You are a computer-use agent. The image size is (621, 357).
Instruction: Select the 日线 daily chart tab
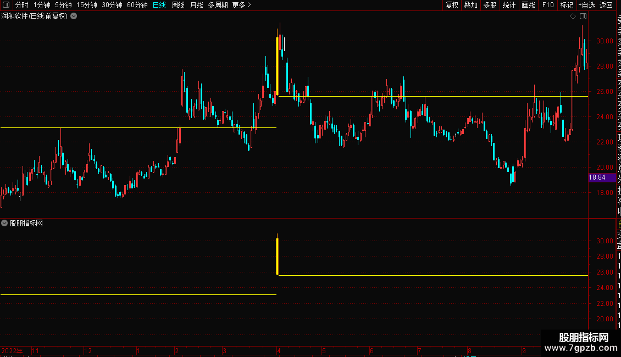click(x=159, y=5)
